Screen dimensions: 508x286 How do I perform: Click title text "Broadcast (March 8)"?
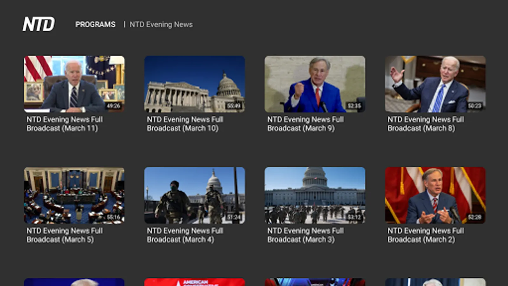[x=421, y=128]
